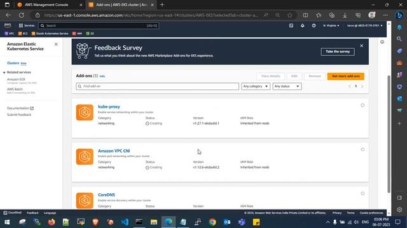Open the account menu dropdown
Screen dimensions: 407x228
(x=364, y=25)
